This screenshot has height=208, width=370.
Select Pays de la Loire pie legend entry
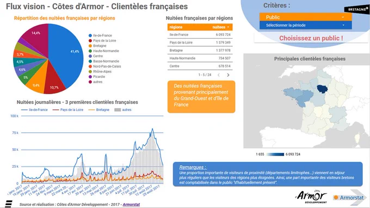[x=102, y=41]
